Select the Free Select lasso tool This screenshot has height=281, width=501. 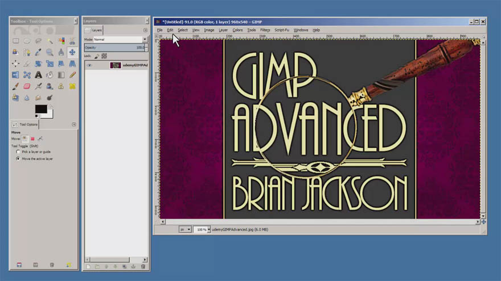[38, 41]
